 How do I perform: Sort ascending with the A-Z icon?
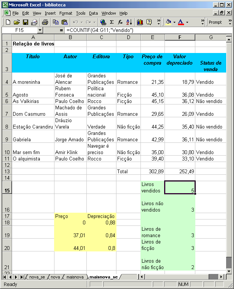pyautogui.click(x=129, y=22)
